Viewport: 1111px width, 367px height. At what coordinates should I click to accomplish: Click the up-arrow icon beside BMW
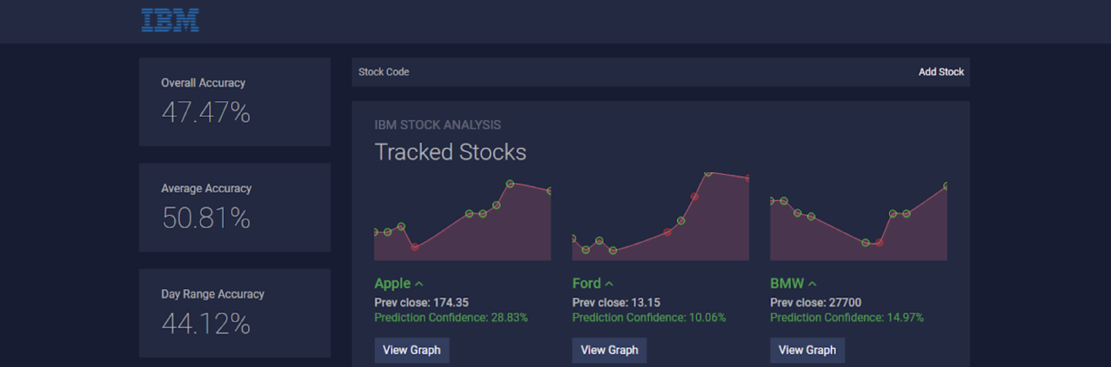pos(812,284)
